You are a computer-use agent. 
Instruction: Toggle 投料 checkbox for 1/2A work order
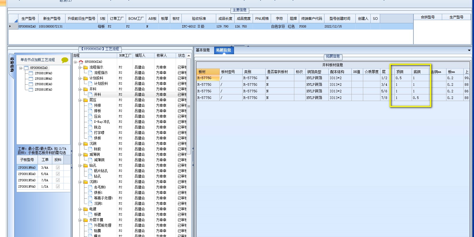(58, 187)
